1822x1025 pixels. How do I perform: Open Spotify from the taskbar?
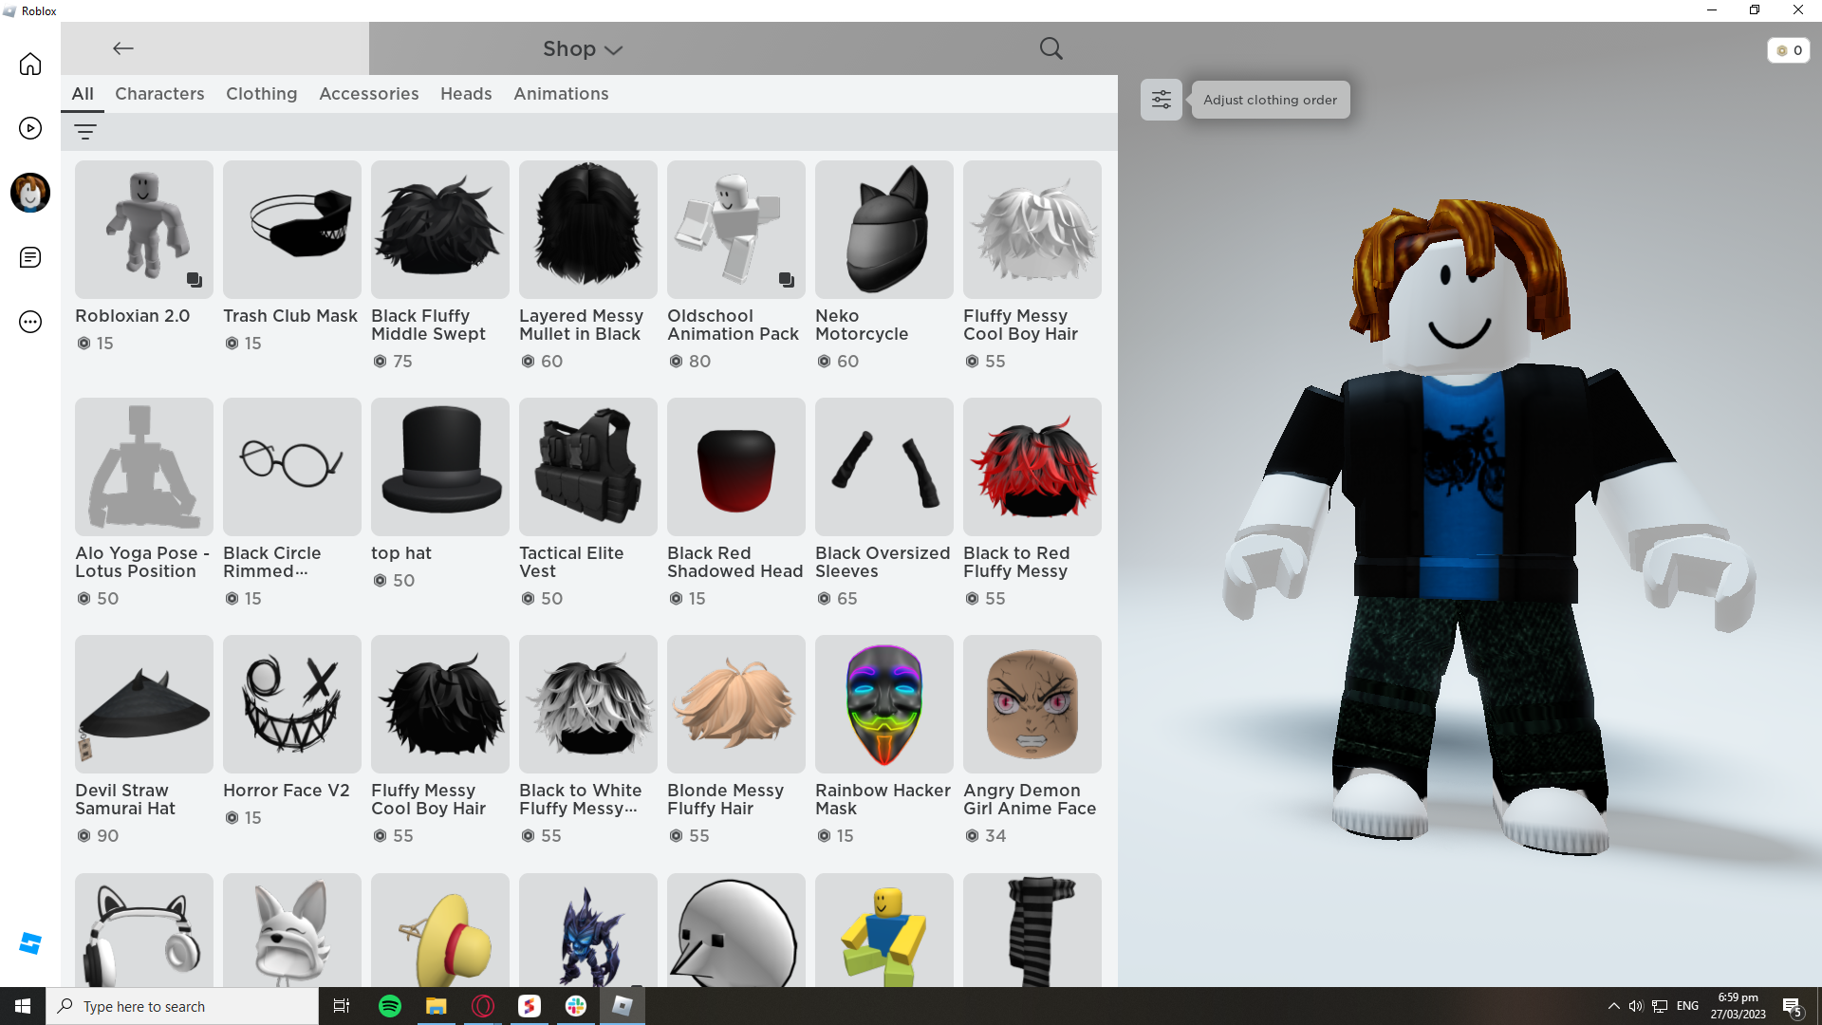pos(389,1005)
